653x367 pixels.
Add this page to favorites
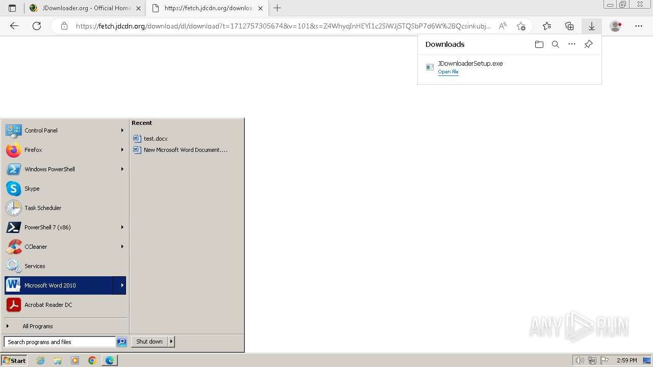[x=521, y=26]
